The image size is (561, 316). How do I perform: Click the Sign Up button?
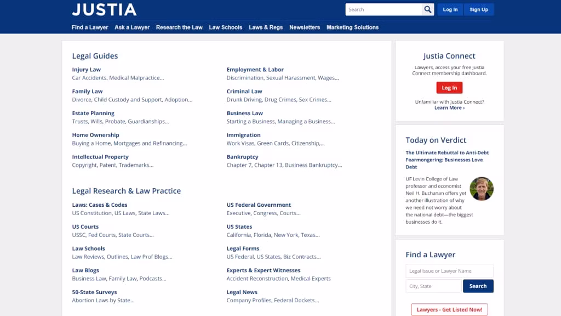(479, 10)
